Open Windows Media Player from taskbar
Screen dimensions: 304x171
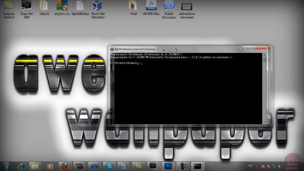click(x=50, y=166)
